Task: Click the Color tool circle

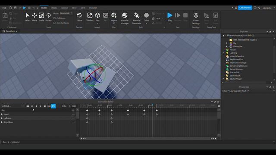Action: coord(146,15)
